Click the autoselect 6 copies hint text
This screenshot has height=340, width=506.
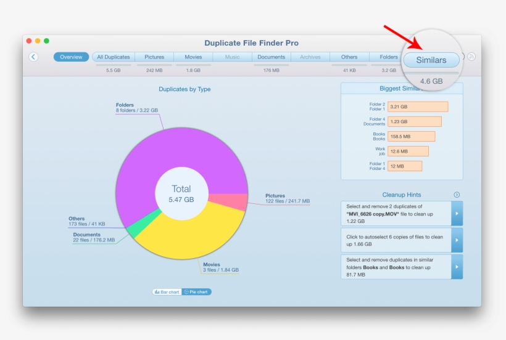point(396,240)
